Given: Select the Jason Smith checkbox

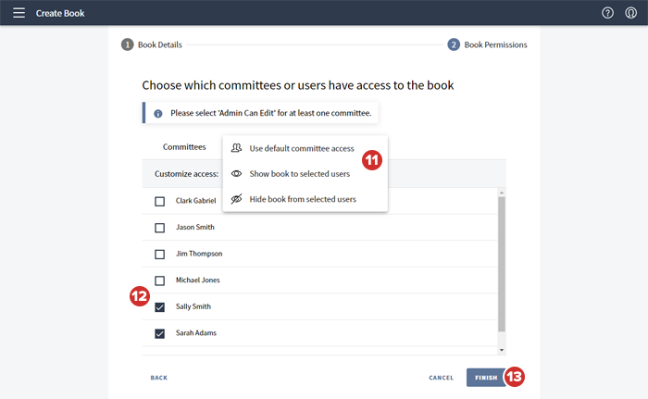Looking at the screenshot, I should pyautogui.click(x=160, y=227).
